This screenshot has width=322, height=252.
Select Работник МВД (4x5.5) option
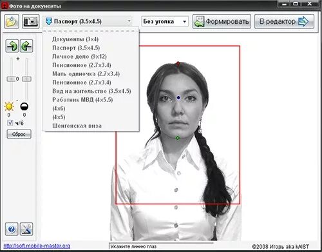coord(82,100)
